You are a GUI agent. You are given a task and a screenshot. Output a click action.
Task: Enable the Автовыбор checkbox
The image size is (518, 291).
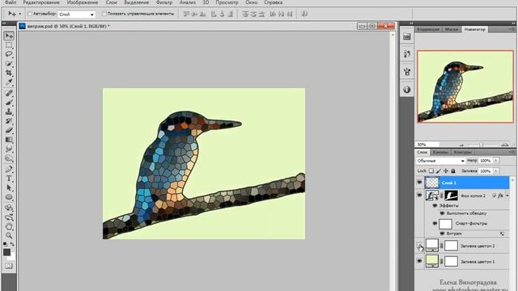click(x=30, y=14)
